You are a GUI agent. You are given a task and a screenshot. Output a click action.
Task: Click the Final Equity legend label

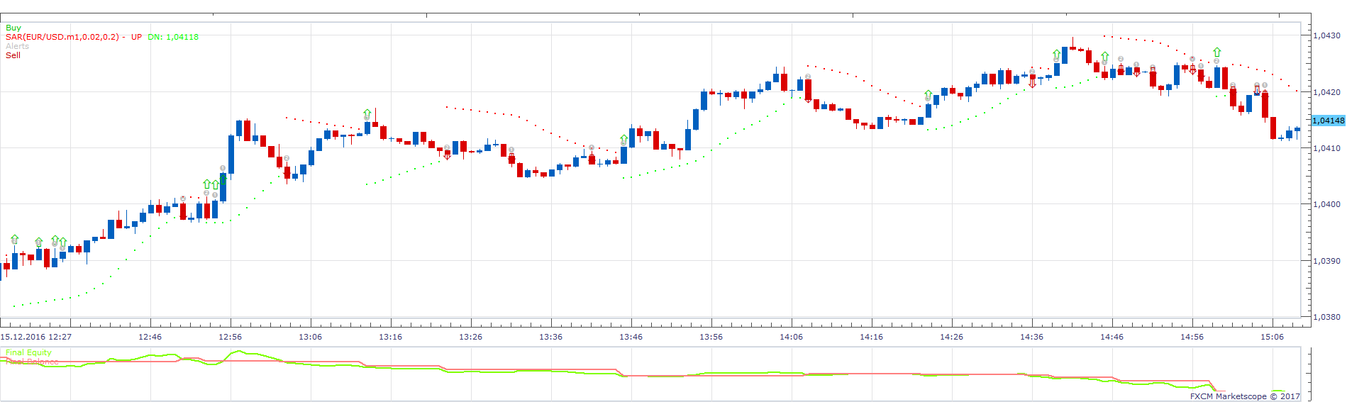click(x=28, y=352)
